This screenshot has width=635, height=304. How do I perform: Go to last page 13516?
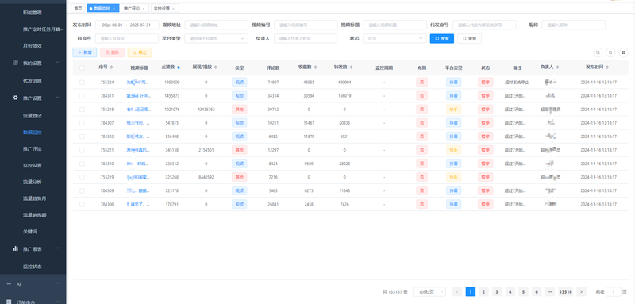[x=565, y=291]
